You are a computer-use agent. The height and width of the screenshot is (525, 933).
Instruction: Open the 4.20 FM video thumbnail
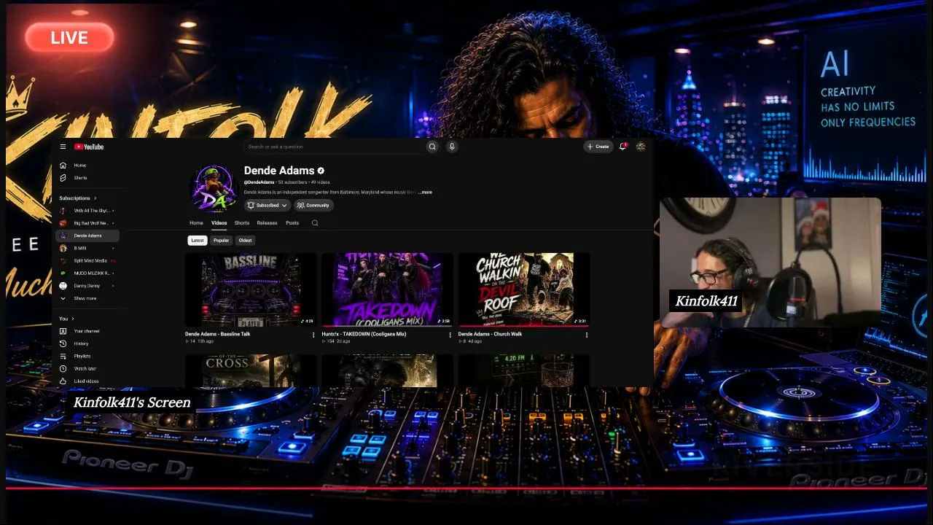click(523, 370)
